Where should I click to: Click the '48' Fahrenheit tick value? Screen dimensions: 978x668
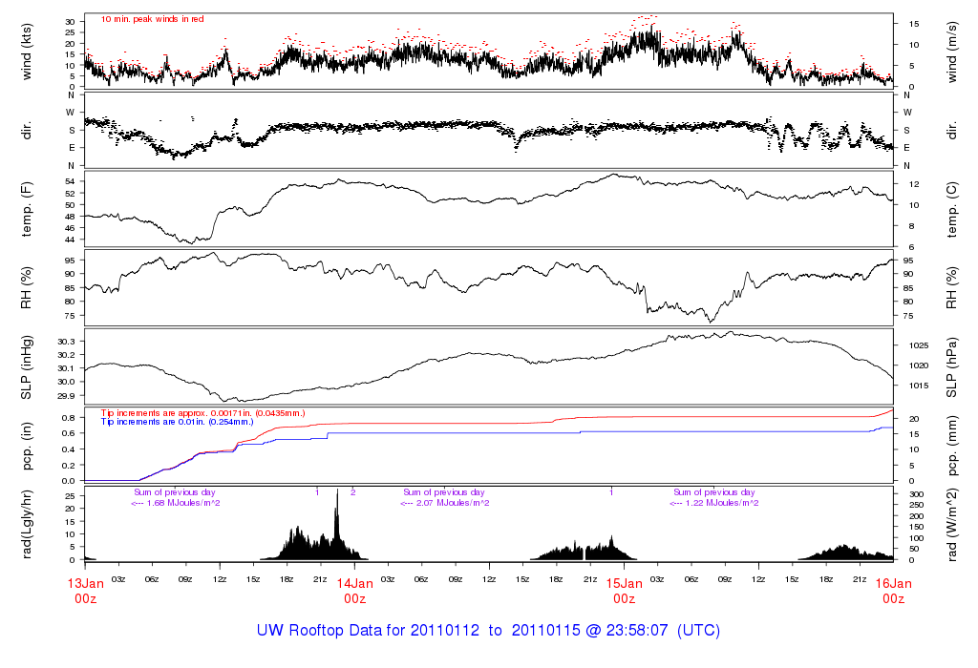[71, 217]
